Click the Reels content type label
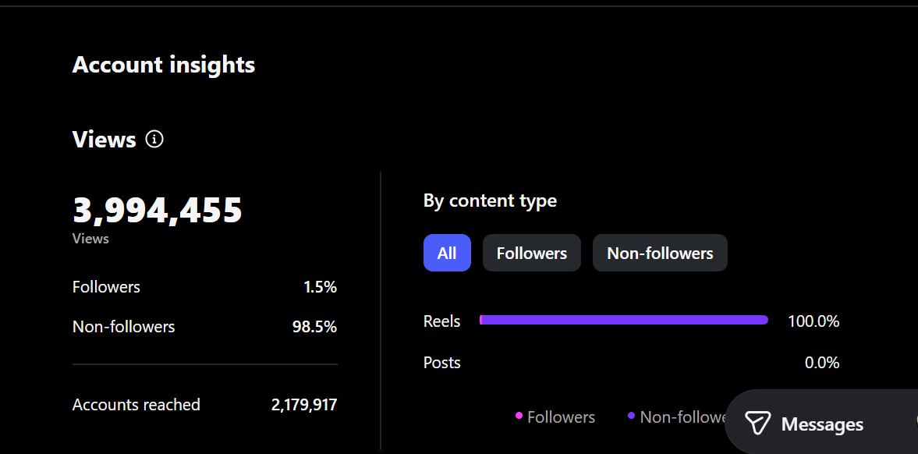 441,321
